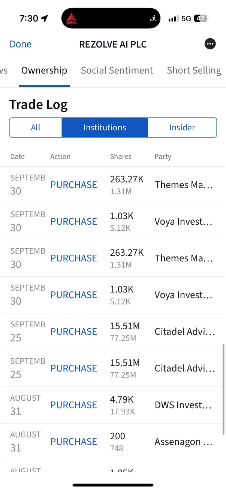
Task: Open the three-dot more options icon
Action: pyautogui.click(x=210, y=44)
